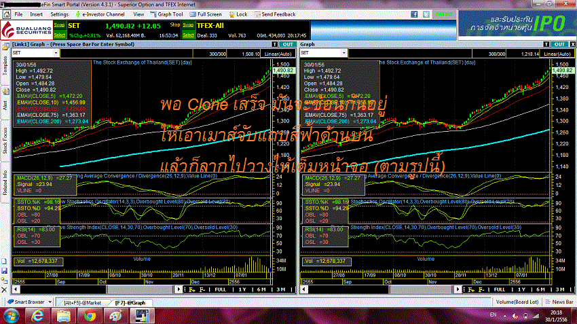The image size is (577, 324).
Task: Open the Facebook icon link
Action: [414, 14]
